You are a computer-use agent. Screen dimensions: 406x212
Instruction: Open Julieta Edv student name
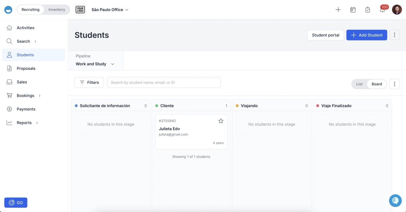169,129
